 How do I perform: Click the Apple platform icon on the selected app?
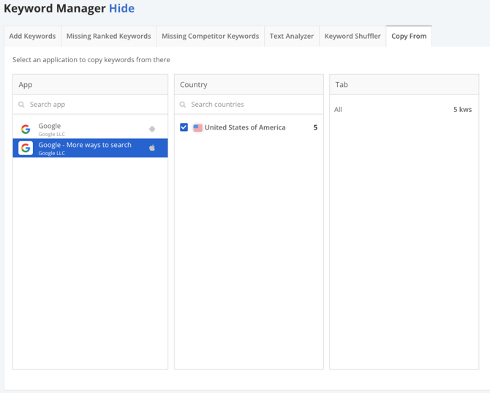point(152,148)
